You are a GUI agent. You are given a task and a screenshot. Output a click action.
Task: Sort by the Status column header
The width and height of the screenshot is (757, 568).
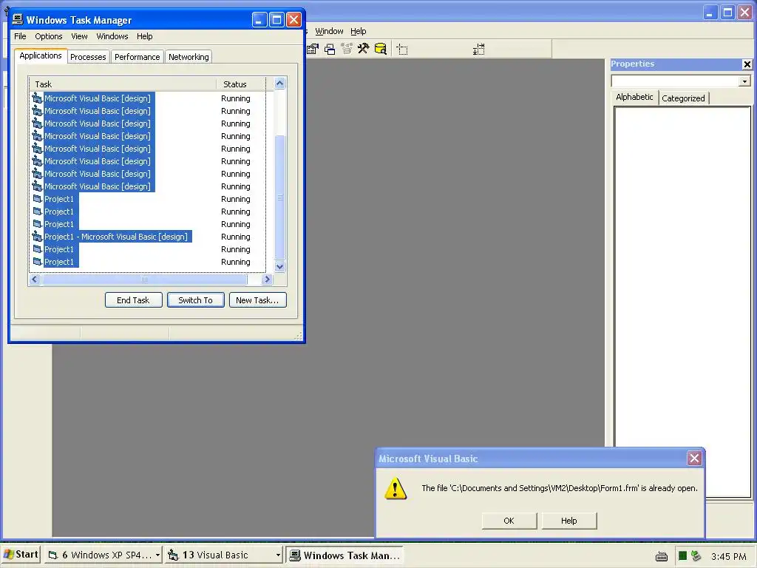(x=240, y=84)
